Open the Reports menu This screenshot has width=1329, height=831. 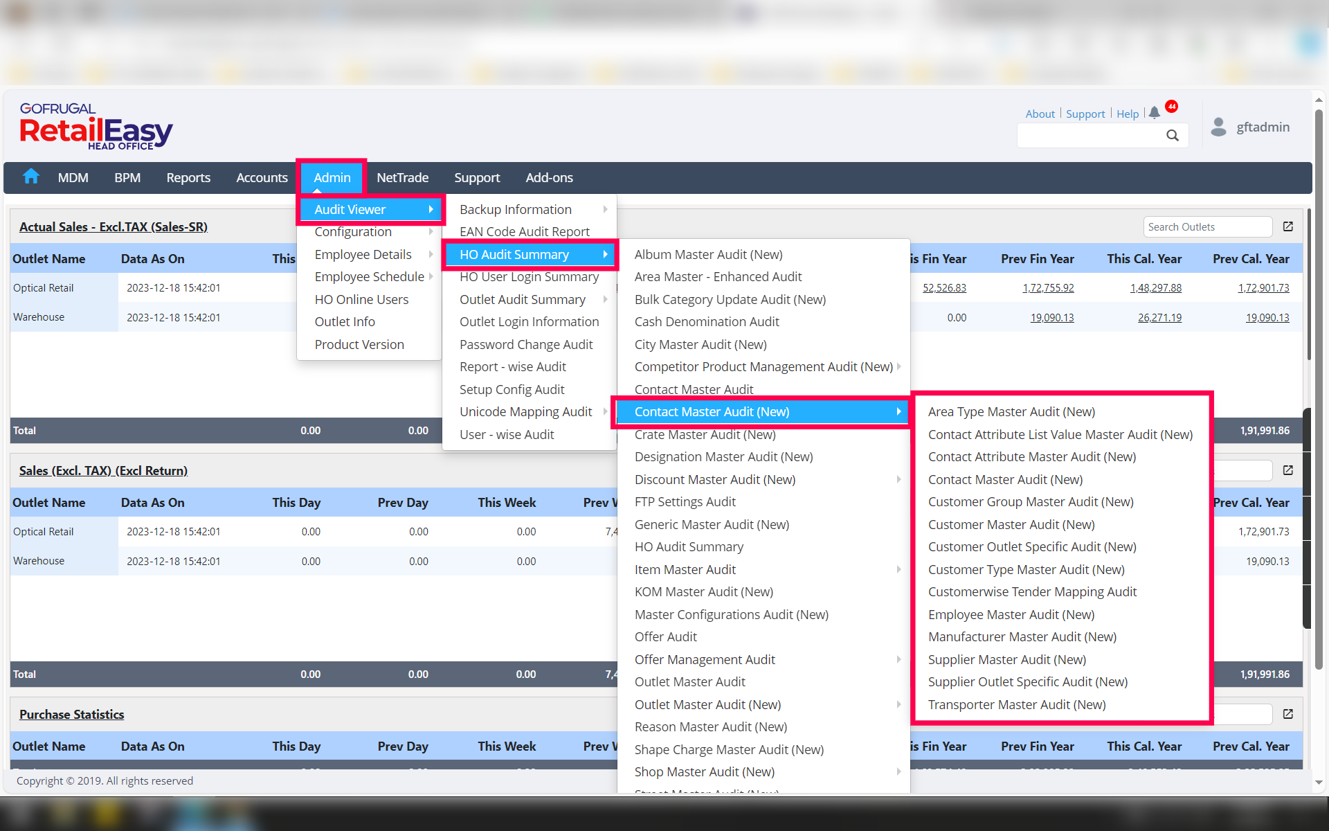(x=188, y=177)
